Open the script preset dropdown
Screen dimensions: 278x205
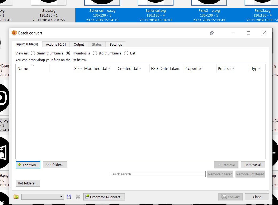tap(43, 197)
